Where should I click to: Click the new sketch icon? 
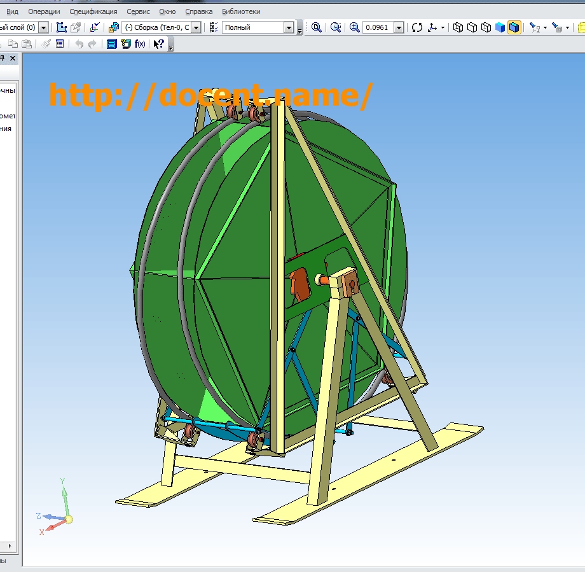pos(62,27)
